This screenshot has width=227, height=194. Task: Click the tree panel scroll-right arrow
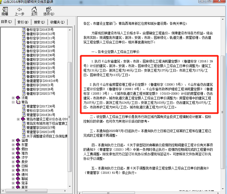coord(65,191)
